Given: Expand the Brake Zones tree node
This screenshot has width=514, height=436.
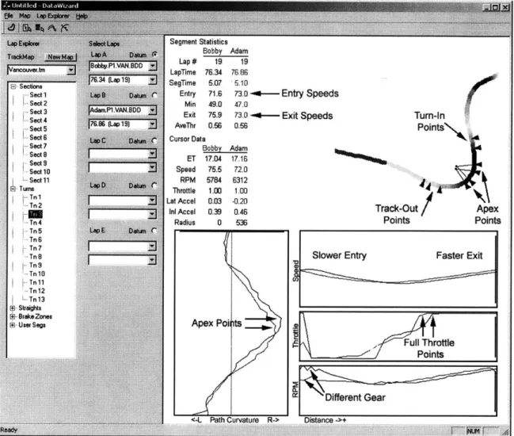Looking at the screenshot, I should pos(13,316).
